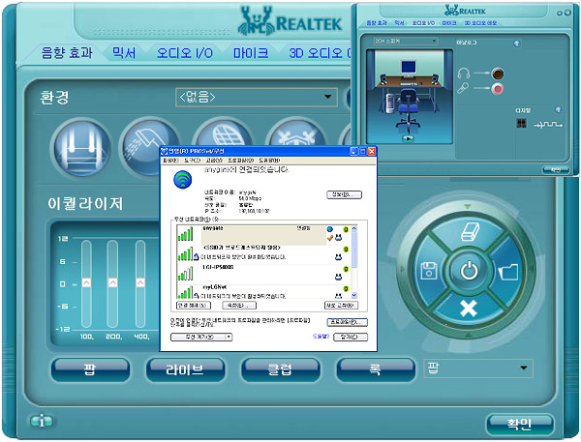
Task: Click the signal bars icon for LGI-IP5000S network
Action: (x=186, y=274)
